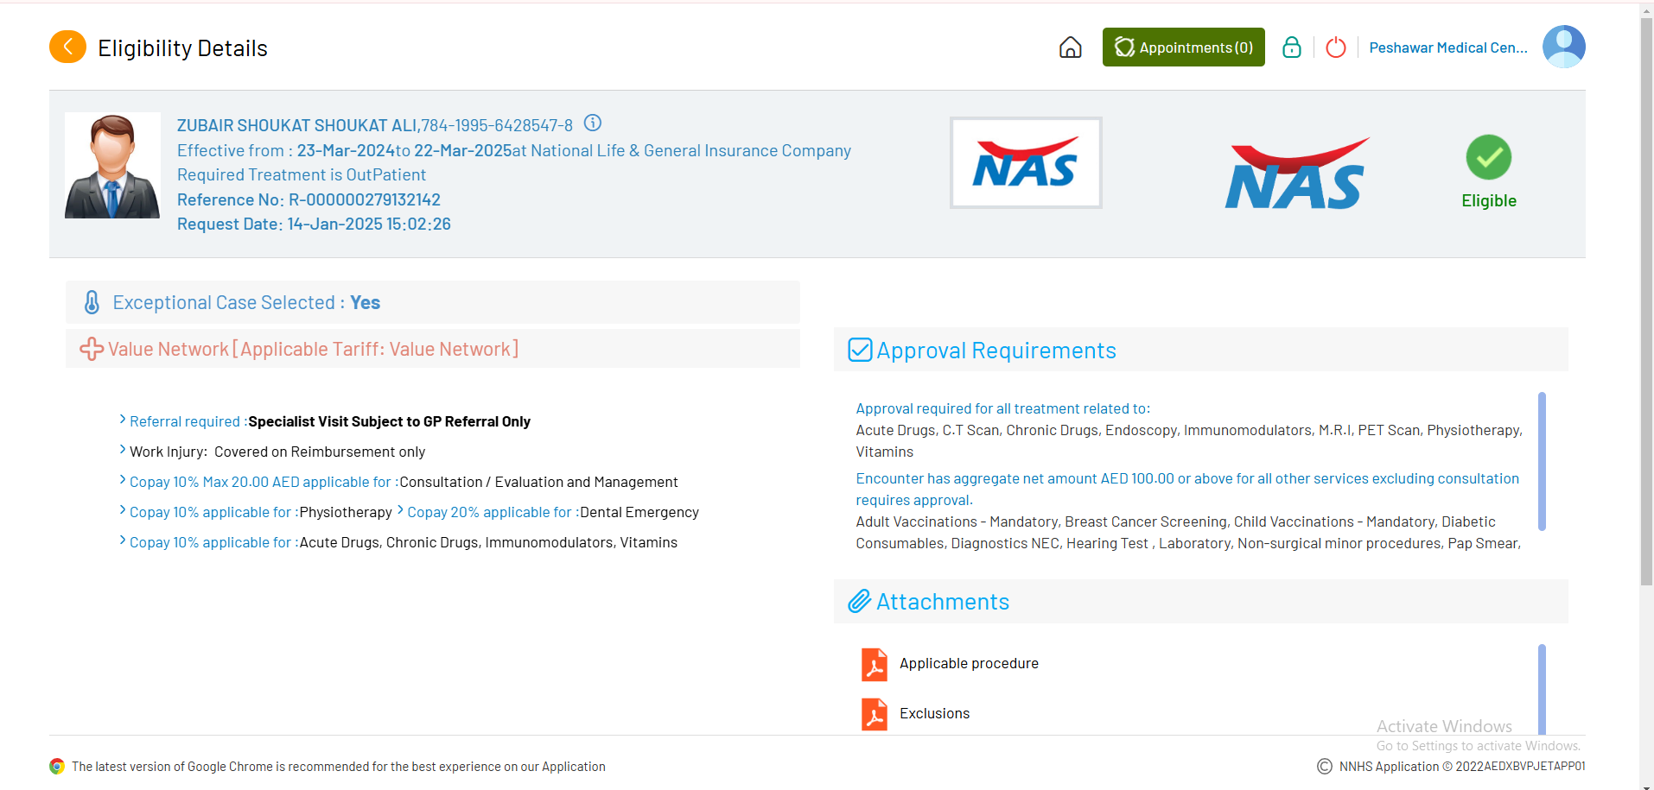The height and width of the screenshot is (790, 1654).
Task: Click the patient photo thumbnail
Action: click(x=112, y=166)
